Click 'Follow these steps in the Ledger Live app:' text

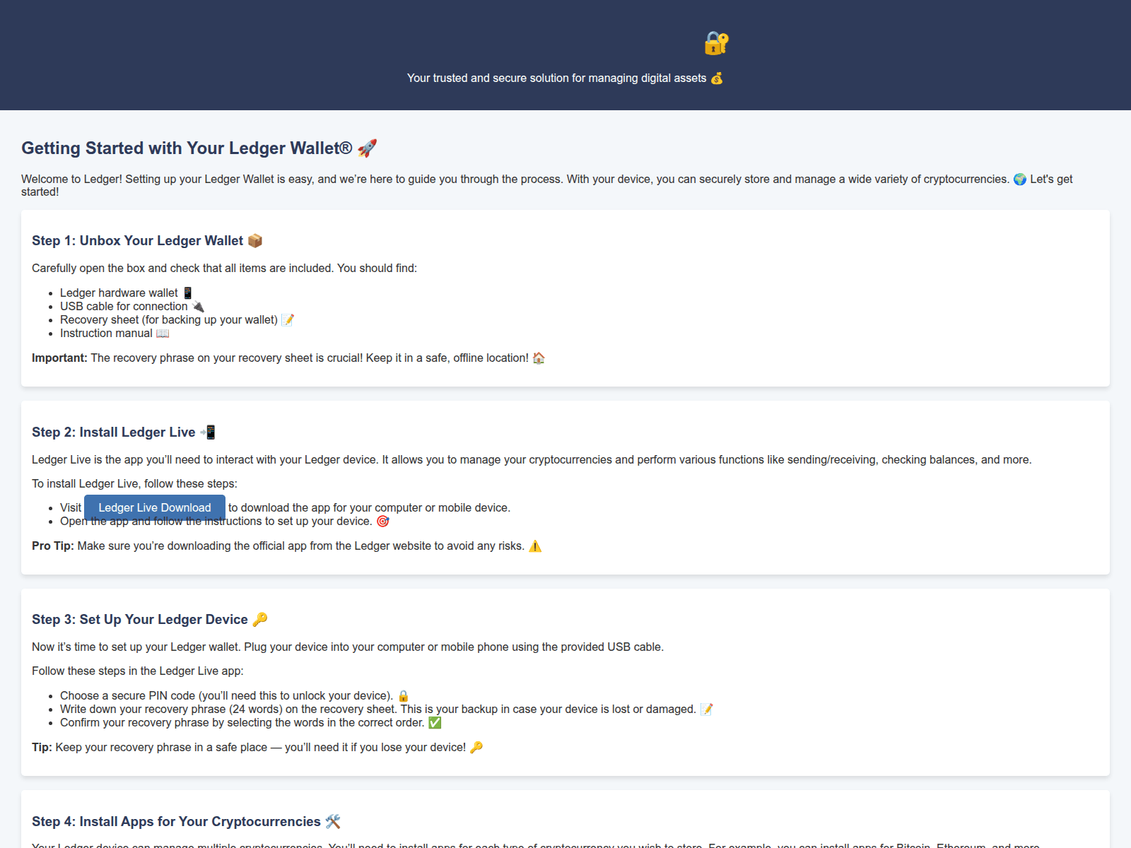137,671
